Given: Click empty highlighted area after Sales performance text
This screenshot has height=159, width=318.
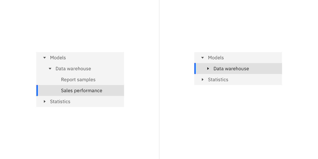Looking at the screenshot, I should [x=114, y=91].
